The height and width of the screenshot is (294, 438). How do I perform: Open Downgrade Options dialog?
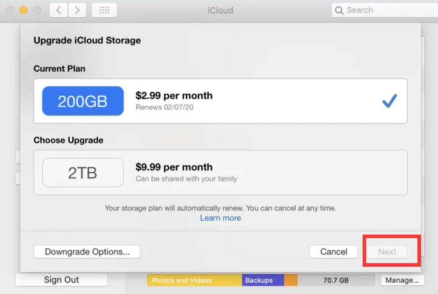point(87,252)
